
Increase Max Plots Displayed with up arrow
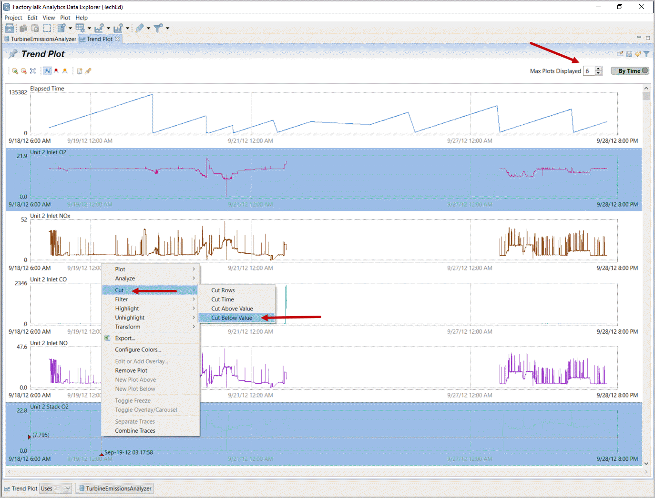[x=599, y=69]
